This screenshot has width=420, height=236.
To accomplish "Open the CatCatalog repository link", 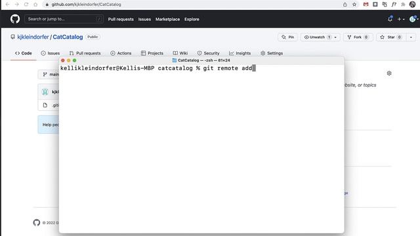I will coord(68,37).
